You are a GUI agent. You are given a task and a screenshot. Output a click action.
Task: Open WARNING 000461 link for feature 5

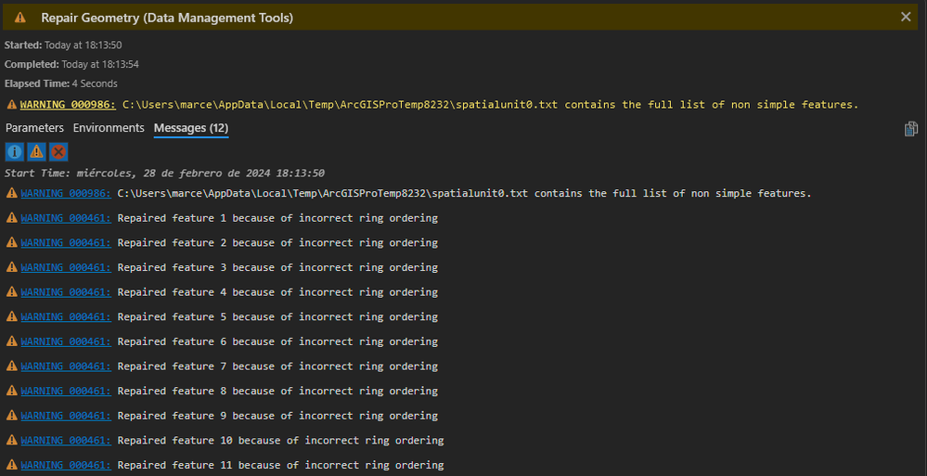click(x=65, y=317)
